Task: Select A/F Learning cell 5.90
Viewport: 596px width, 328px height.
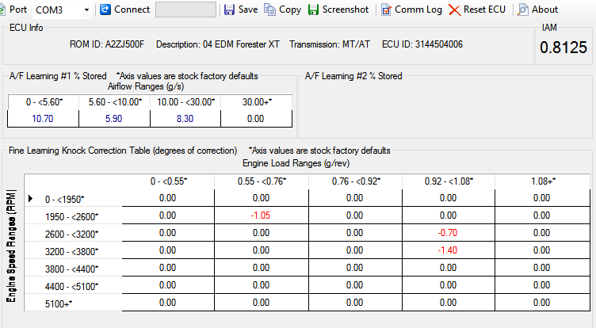Action: pos(114,119)
